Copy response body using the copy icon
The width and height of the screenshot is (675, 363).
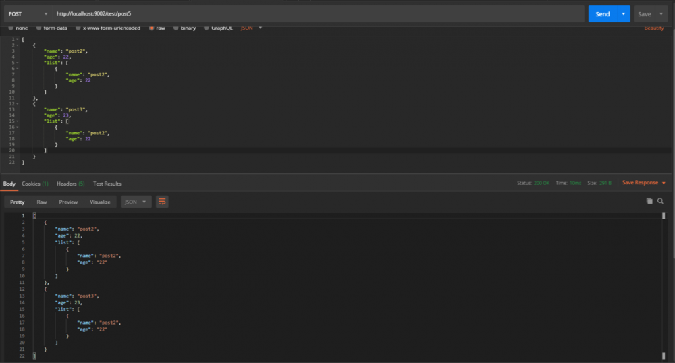tap(649, 201)
